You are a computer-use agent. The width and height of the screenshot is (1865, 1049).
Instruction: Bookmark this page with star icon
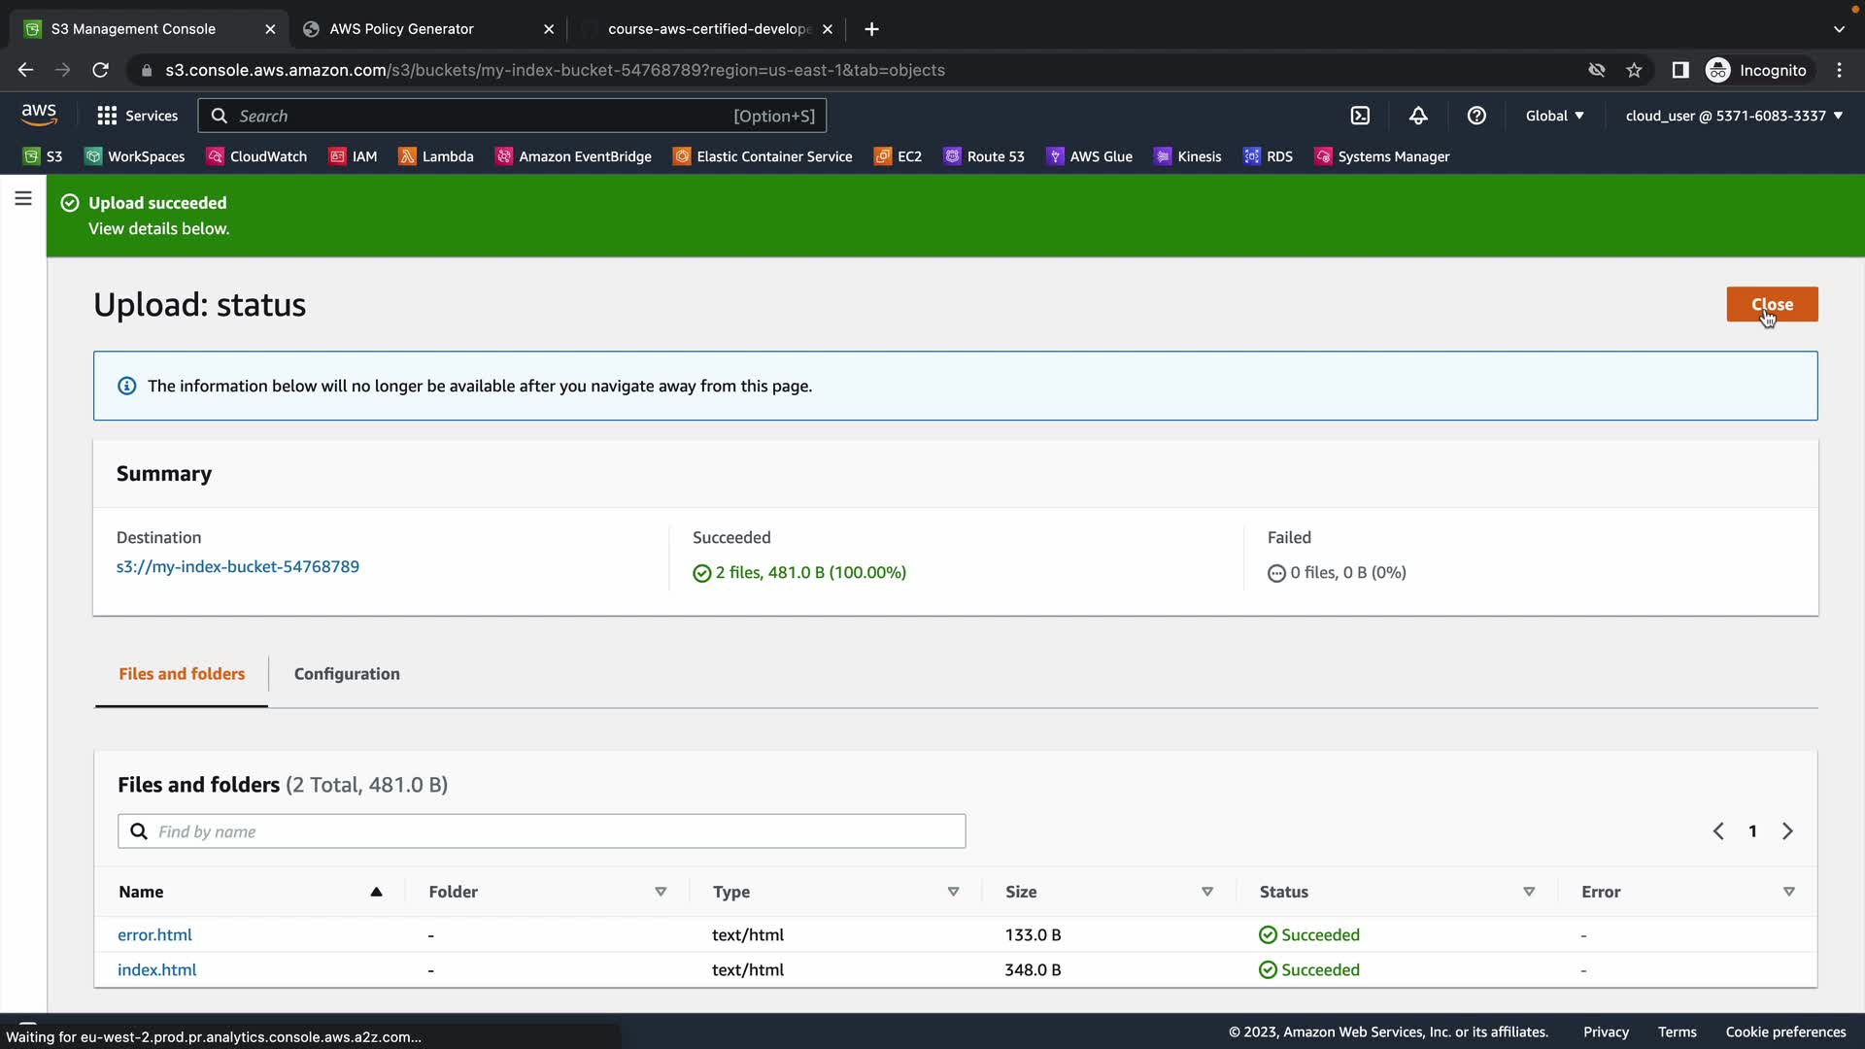click(1634, 70)
